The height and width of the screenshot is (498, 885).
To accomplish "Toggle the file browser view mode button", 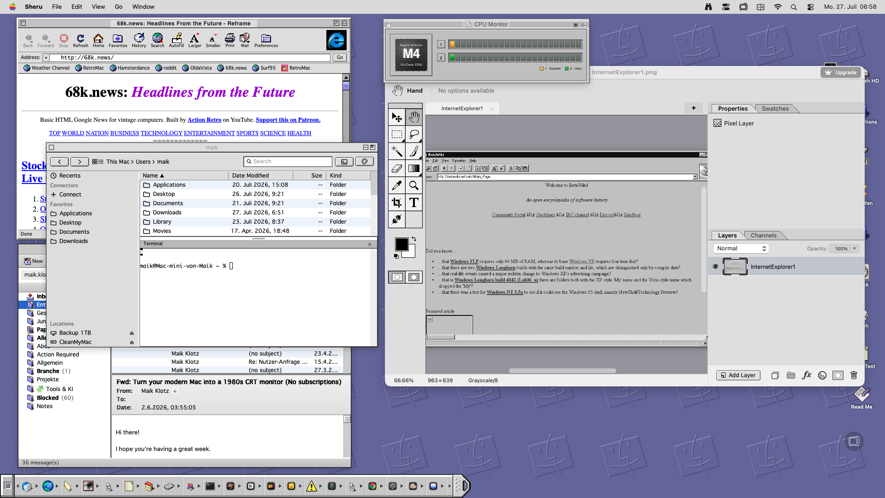I will (x=98, y=162).
